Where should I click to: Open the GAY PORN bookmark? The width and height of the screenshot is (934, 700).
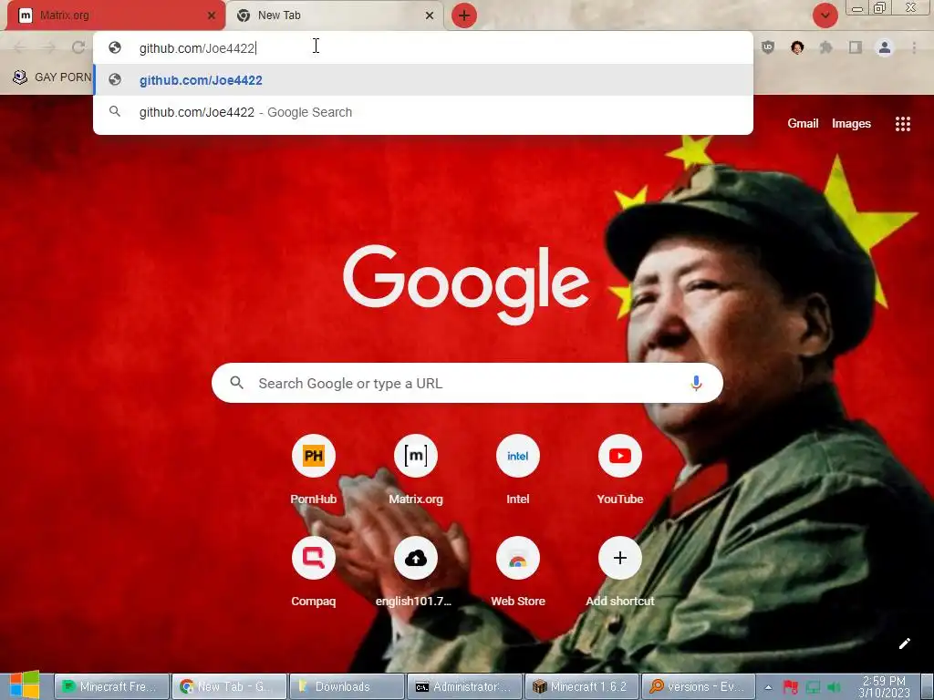(x=52, y=77)
